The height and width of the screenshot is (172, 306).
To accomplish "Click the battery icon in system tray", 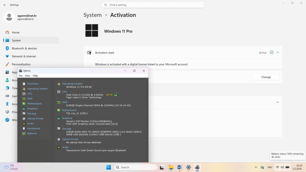I will (x=287, y=167).
